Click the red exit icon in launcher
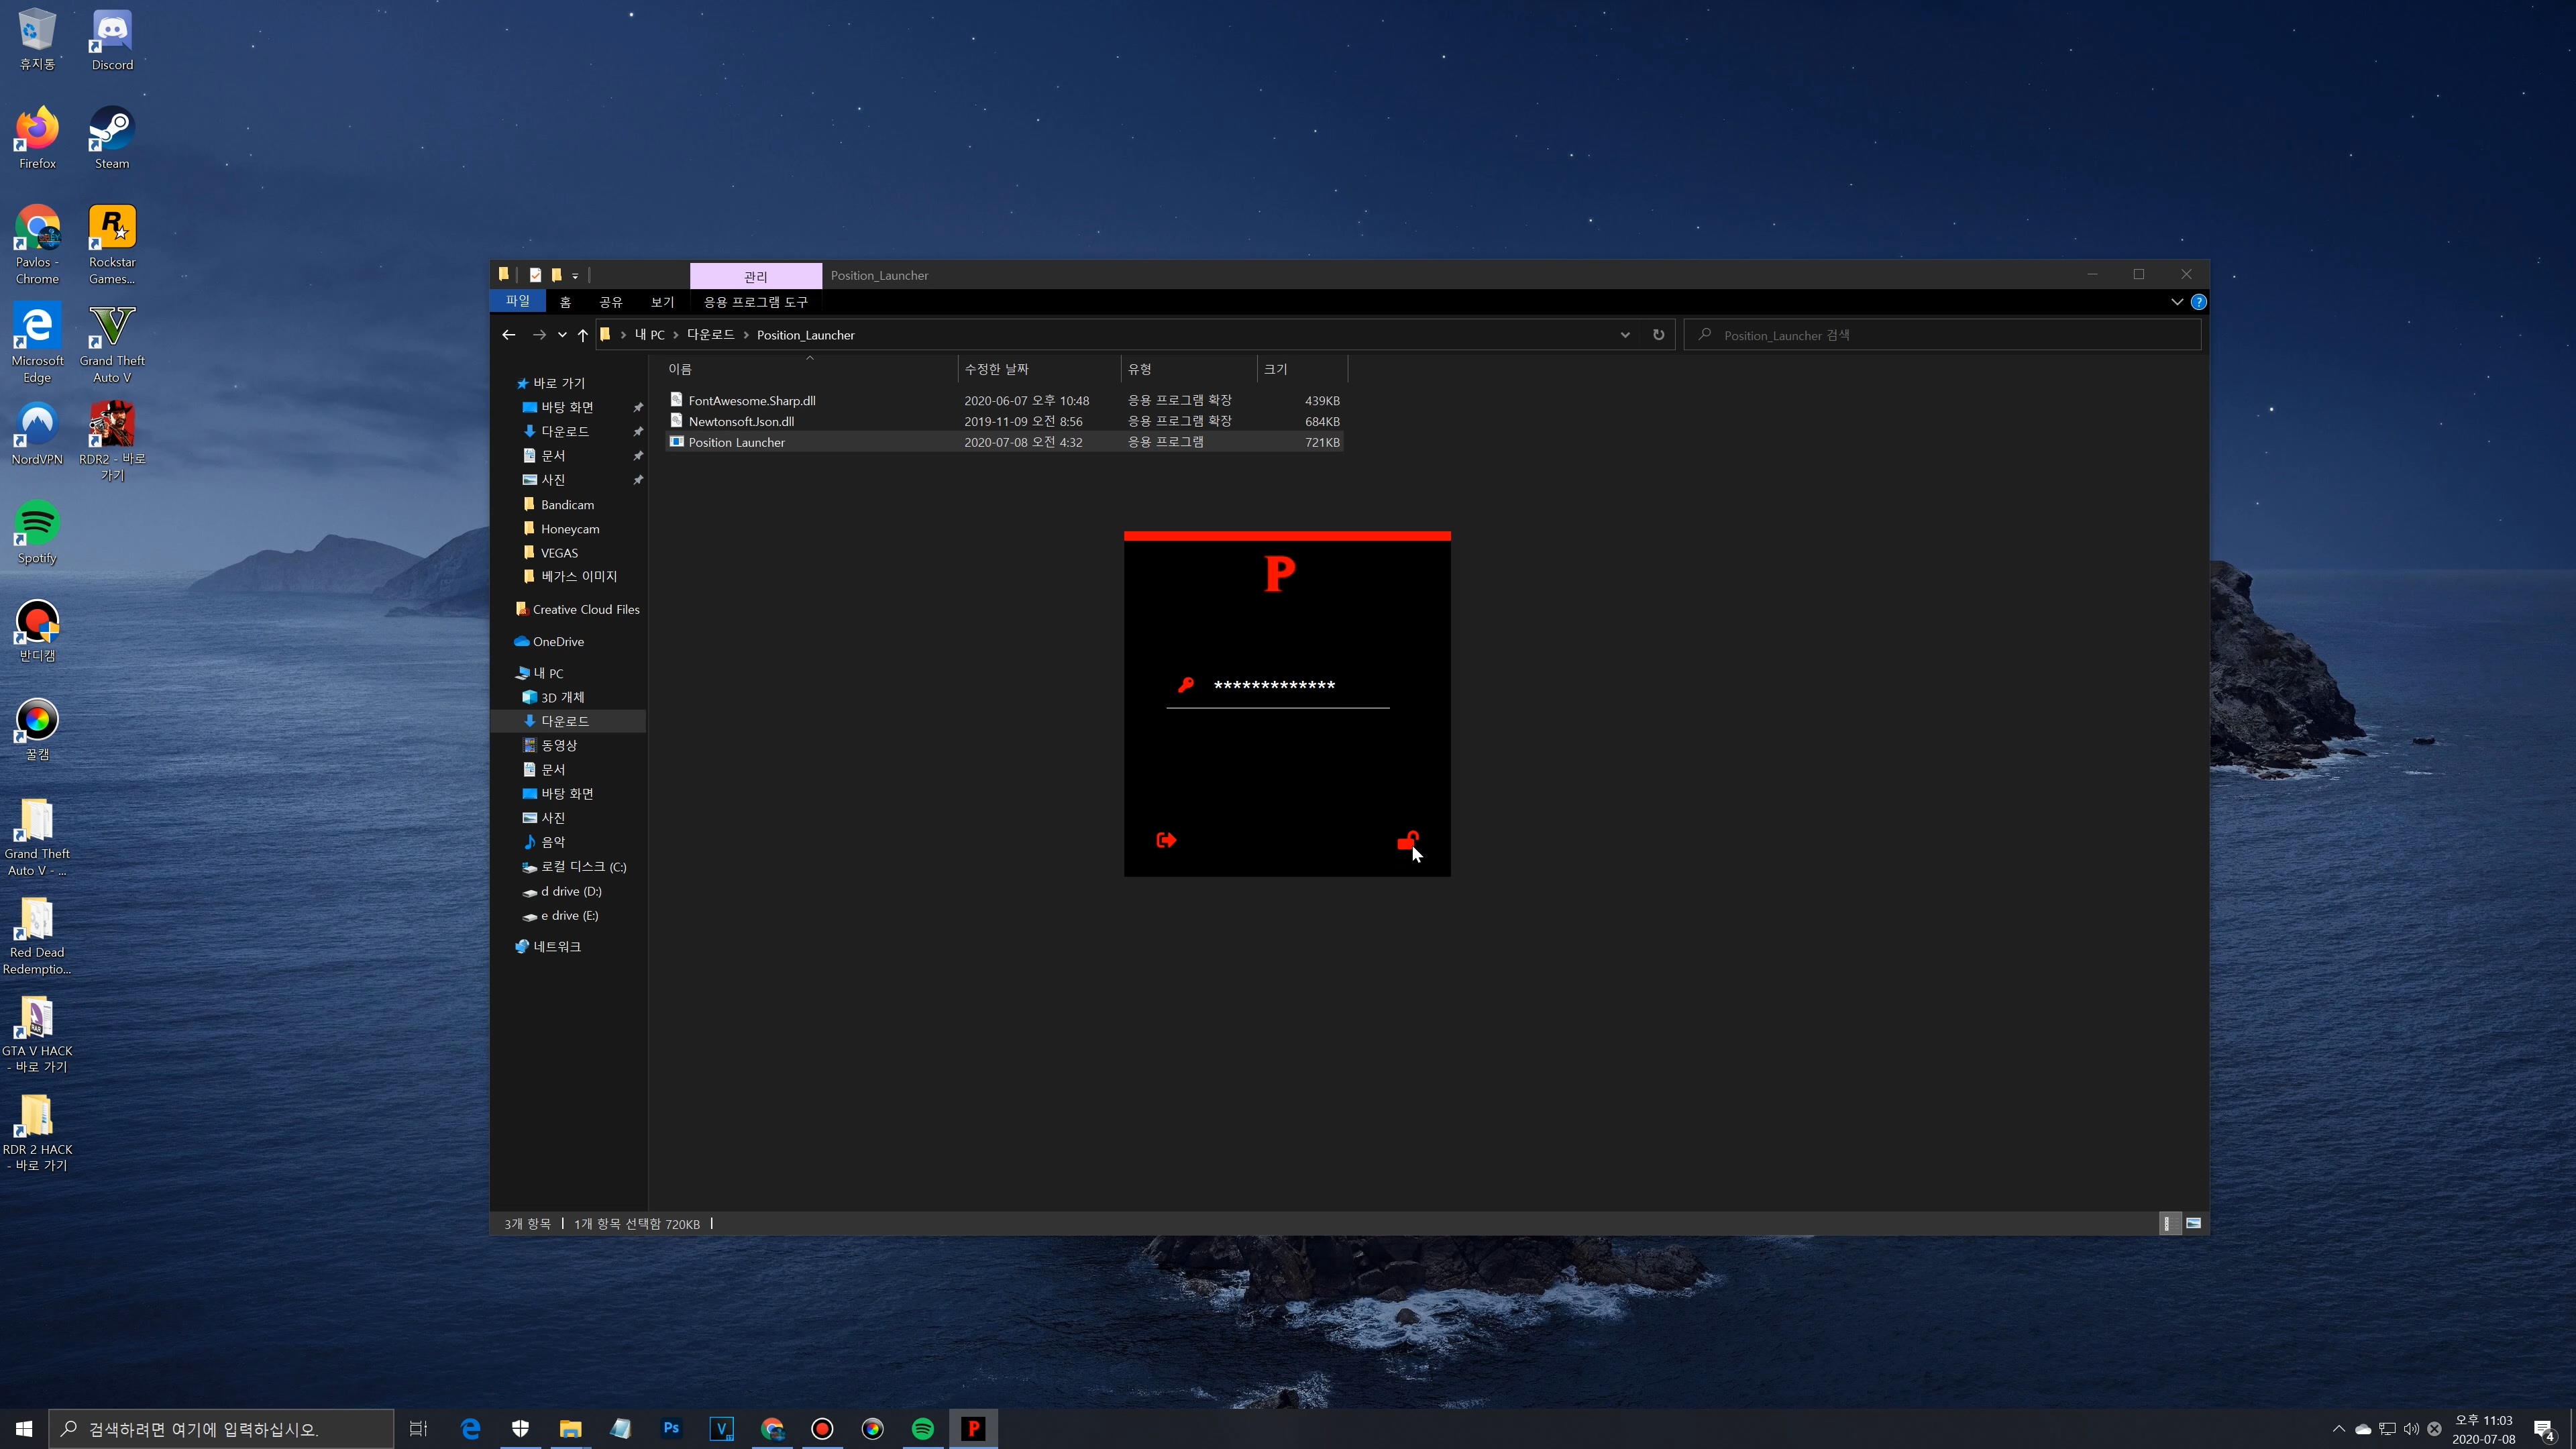Image resolution: width=2576 pixels, height=1449 pixels. coord(1166,840)
